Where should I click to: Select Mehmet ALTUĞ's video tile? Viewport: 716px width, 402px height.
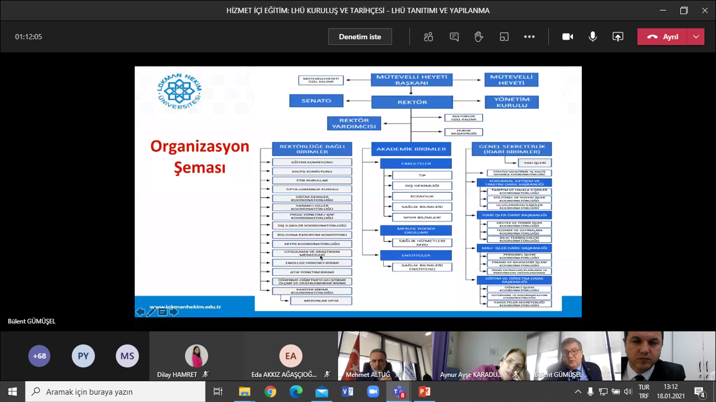[385, 356]
